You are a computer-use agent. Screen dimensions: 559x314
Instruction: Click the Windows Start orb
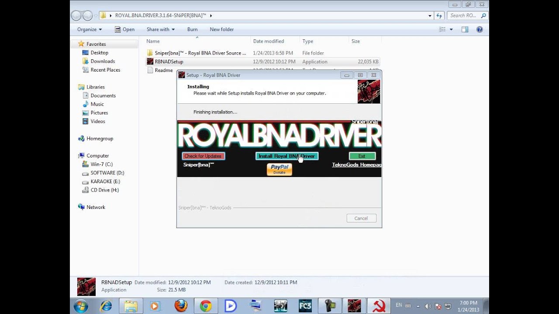pyautogui.click(x=81, y=306)
